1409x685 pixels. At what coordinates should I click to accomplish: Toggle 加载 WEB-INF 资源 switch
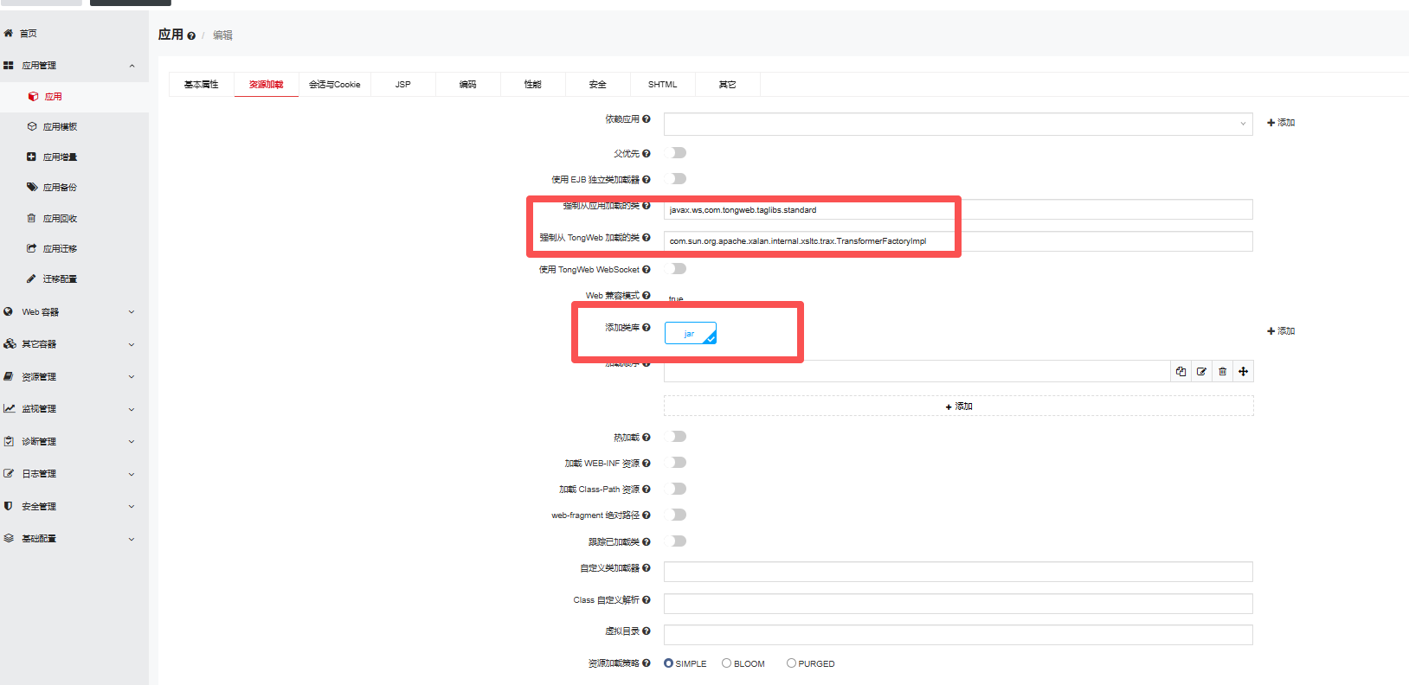(676, 463)
